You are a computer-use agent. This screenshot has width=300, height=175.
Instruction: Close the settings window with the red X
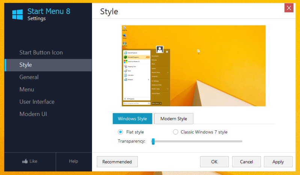pyautogui.click(x=289, y=8)
